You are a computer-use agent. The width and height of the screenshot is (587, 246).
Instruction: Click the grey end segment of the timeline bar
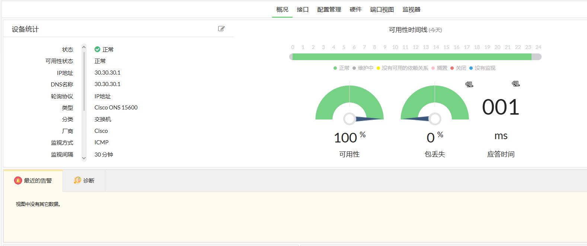point(536,57)
